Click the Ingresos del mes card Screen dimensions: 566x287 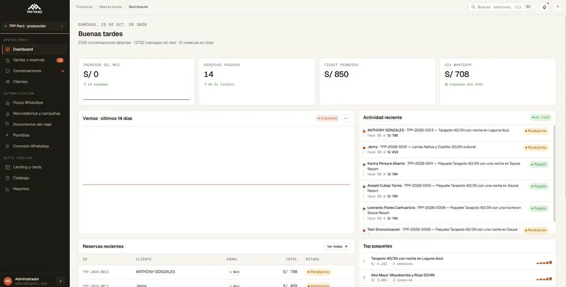[136, 82]
